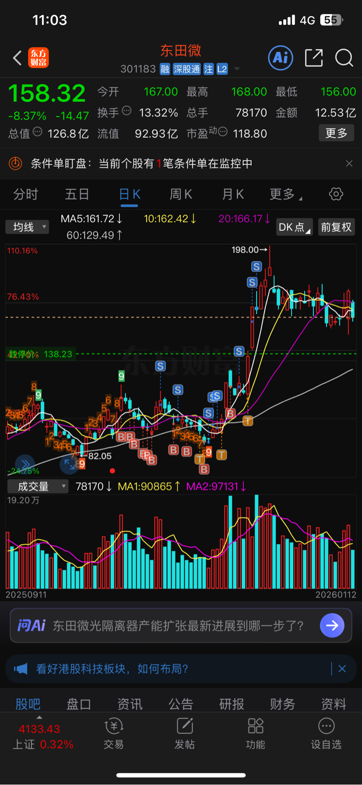Tap the back arrow icon
362x785 pixels.
[x=17, y=58]
